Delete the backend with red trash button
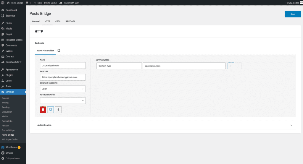The height and width of the screenshot is (164, 303). click(43, 110)
